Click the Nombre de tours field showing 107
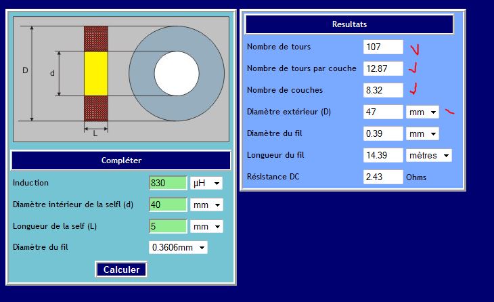494x302 pixels. coord(383,47)
